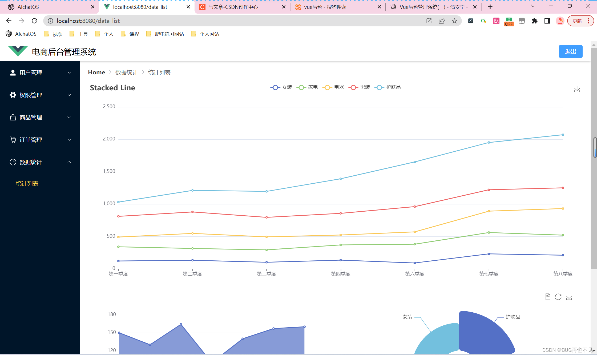Click the 更新 browser update button
Screen dimensions: 597x355
[x=580, y=21]
